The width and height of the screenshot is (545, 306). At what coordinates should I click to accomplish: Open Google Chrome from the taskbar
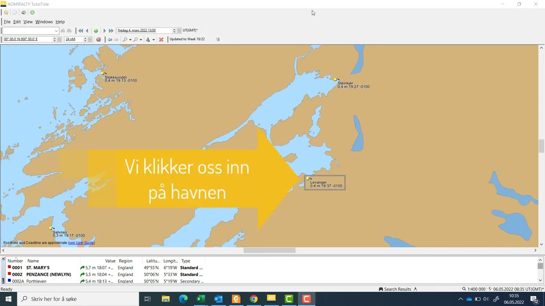[x=253, y=299]
